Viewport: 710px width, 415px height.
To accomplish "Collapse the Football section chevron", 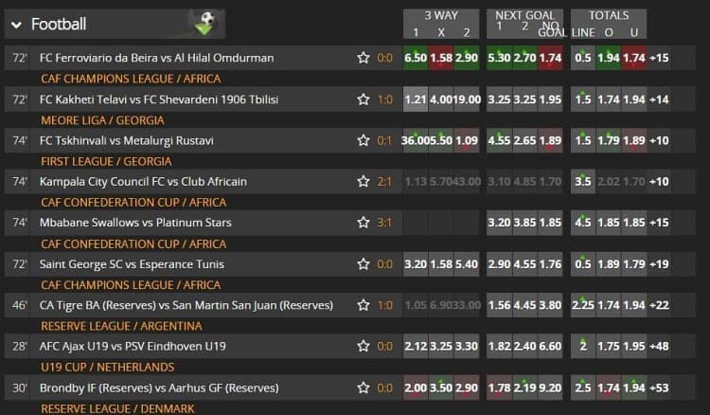I will click(x=16, y=25).
